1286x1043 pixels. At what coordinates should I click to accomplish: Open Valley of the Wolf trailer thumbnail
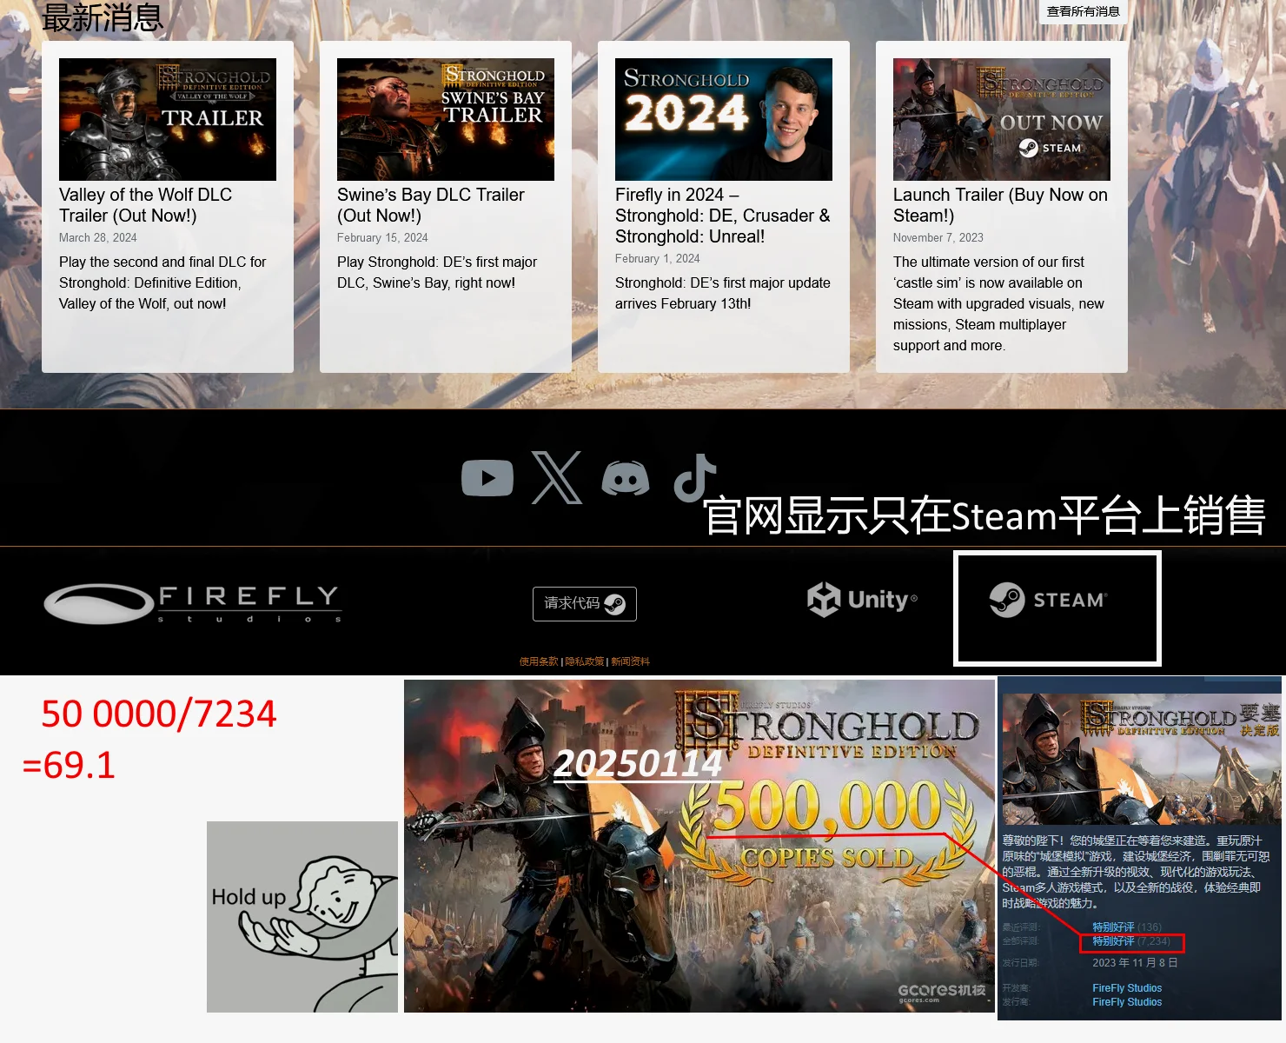click(168, 119)
